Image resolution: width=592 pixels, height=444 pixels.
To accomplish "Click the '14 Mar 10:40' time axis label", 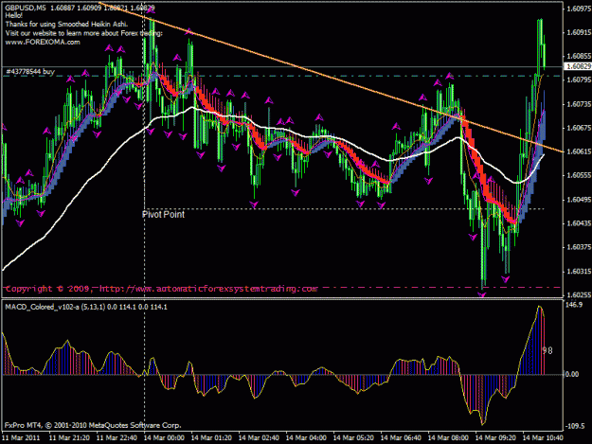I will coord(543,438).
